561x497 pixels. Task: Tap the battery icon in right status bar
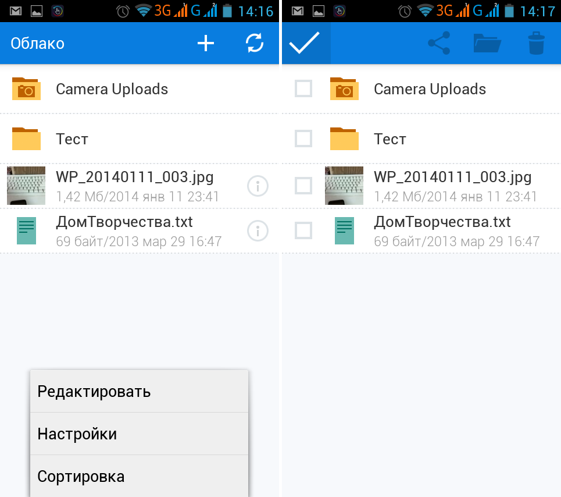tap(509, 10)
